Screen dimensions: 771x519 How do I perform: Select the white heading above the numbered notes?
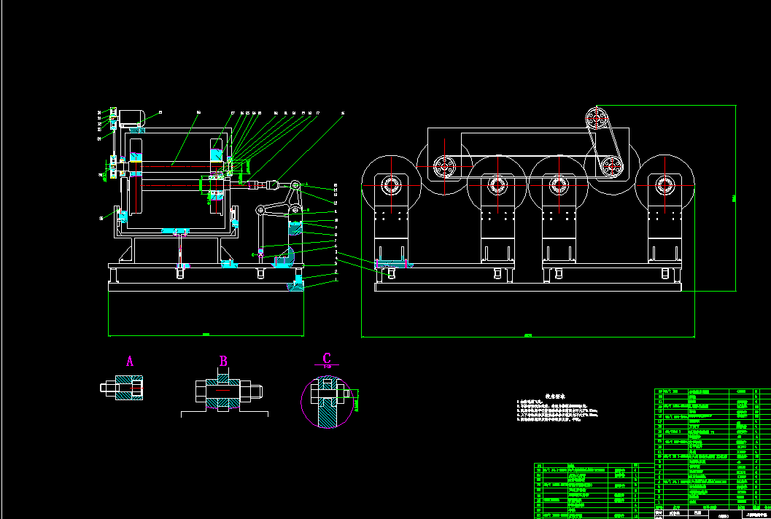click(x=556, y=396)
